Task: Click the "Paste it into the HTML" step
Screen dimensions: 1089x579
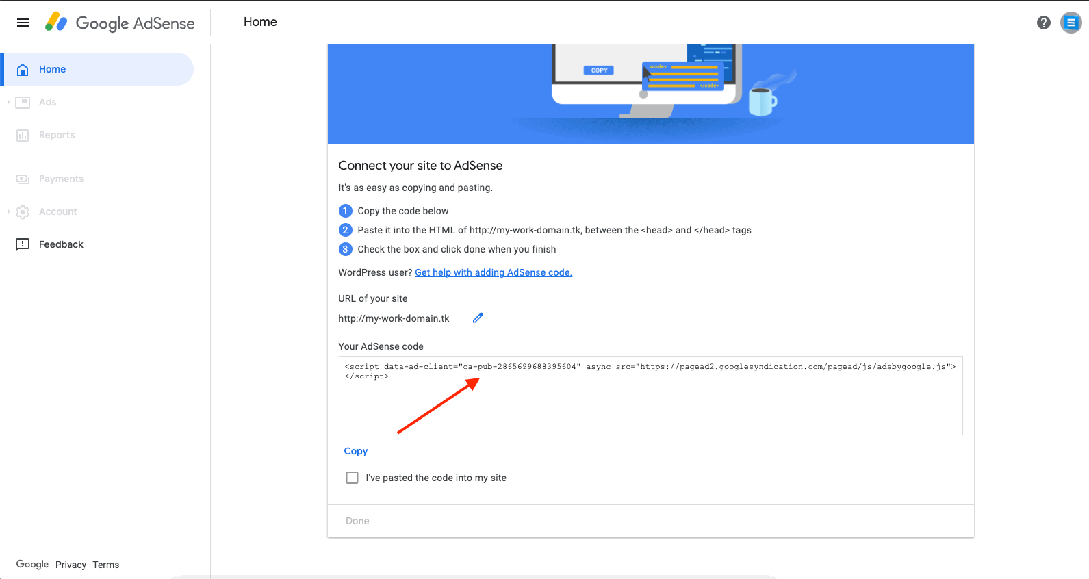Action: click(x=554, y=230)
